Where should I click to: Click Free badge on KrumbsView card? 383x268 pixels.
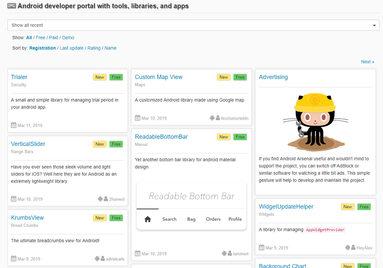(116, 218)
